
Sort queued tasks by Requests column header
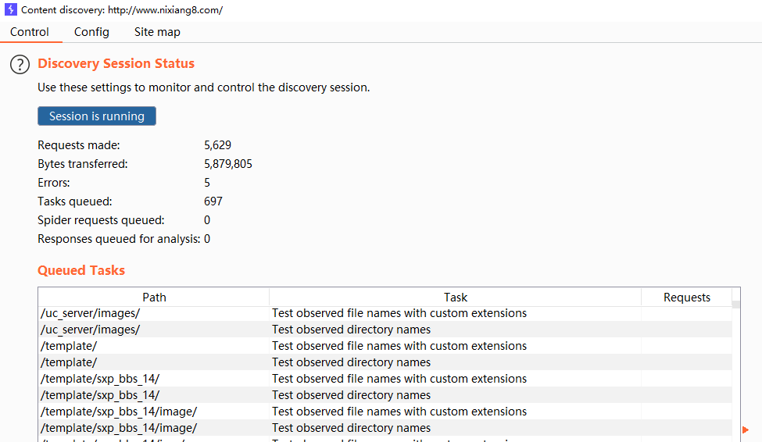click(686, 298)
